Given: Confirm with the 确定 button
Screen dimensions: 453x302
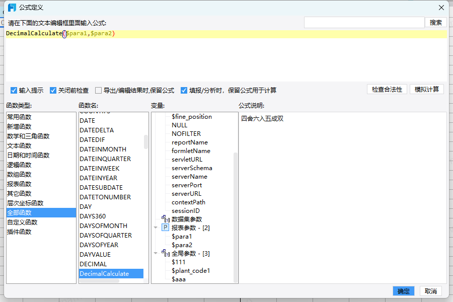Looking at the screenshot, I should pyautogui.click(x=403, y=291).
